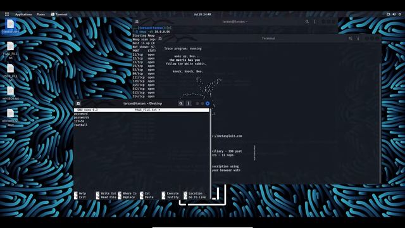Click new tab icon in tarzan@tarzan: ~ window
405x228 pixels.
pos(137,22)
